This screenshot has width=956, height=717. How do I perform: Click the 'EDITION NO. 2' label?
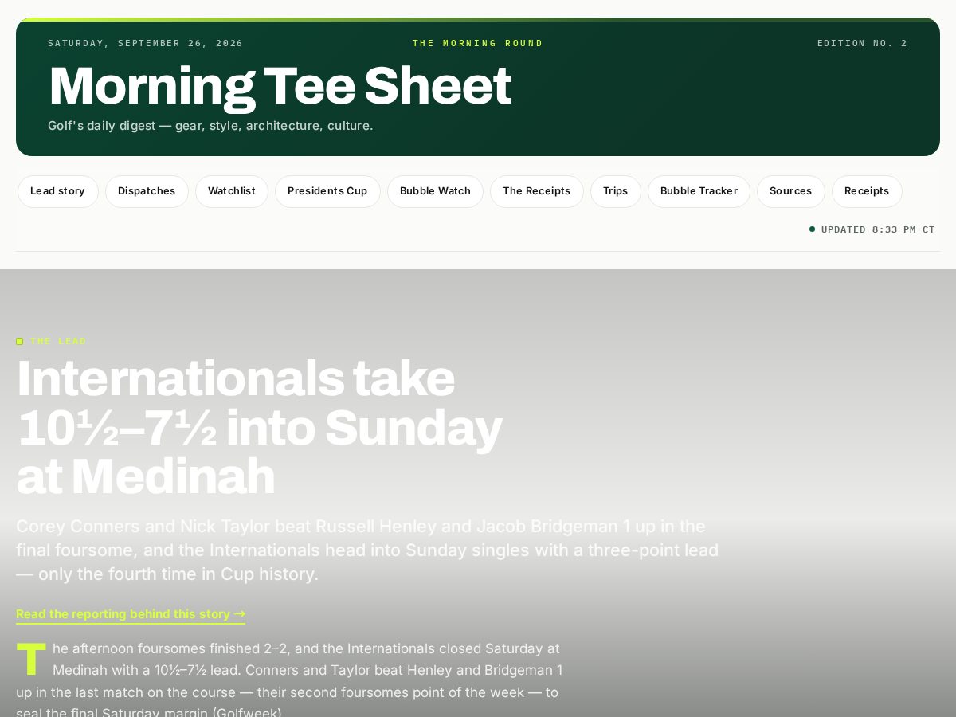coord(862,43)
